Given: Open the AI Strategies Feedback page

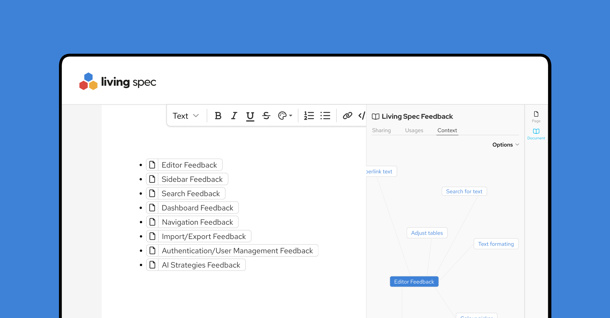Looking at the screenshot, I should tap(200, 265).
